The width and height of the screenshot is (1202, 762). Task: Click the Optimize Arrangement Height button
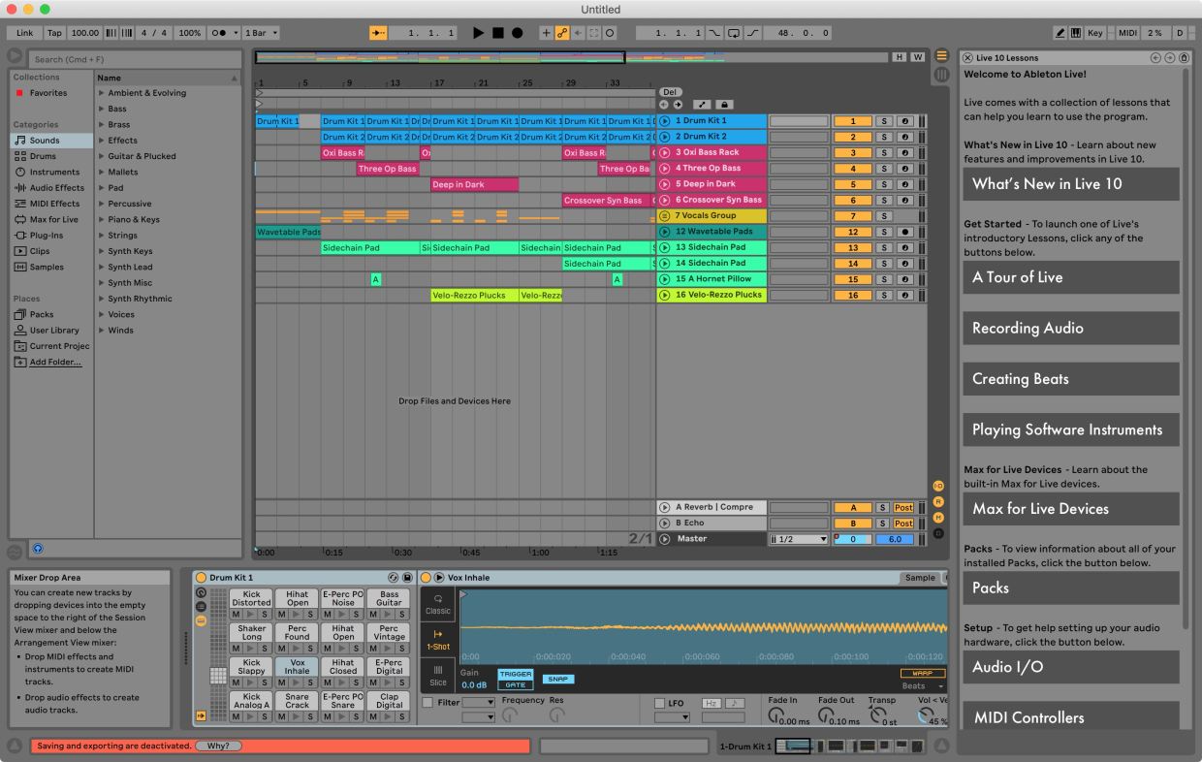click(900, 57)
